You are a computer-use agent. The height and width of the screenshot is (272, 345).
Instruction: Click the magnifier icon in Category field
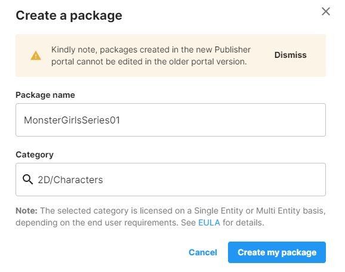coord(27,180)
